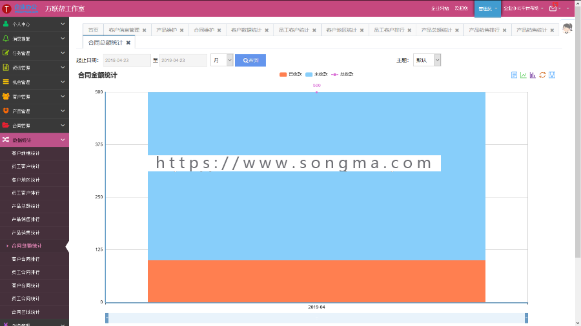This screenshot has height=326, width=581.
Task: Click the orange 已收款 bar segment
Action: click(x=316, y=282)
